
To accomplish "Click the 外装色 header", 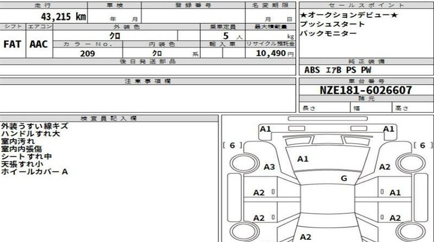I will [x=126, y=27].
